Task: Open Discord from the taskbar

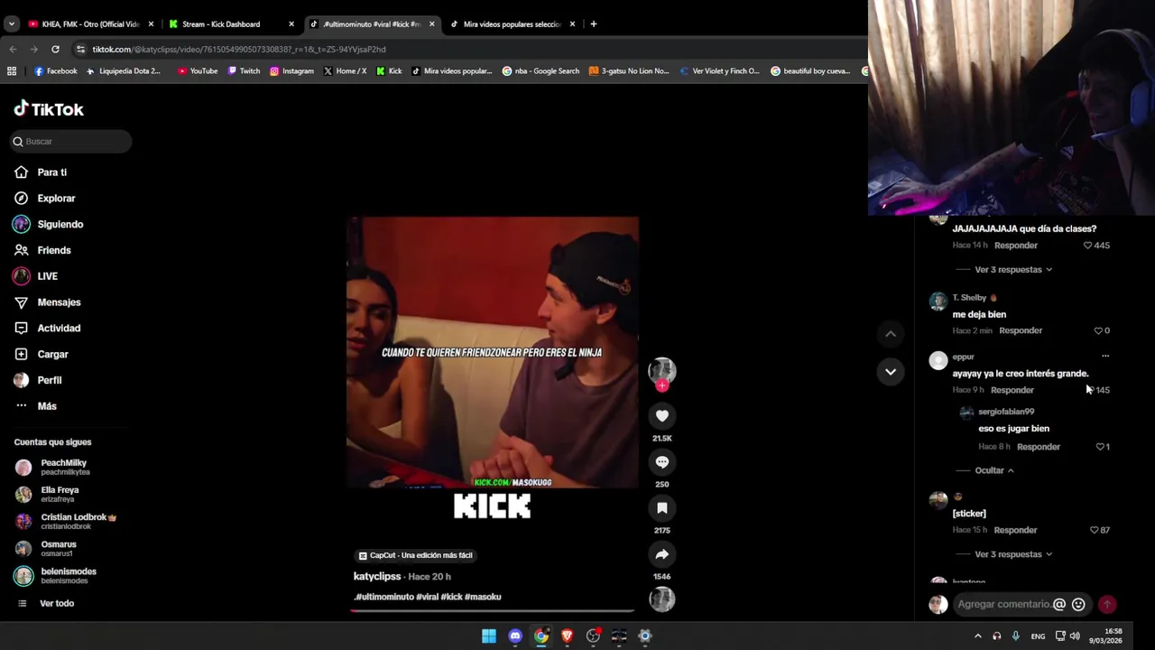Action: [514, 636]
